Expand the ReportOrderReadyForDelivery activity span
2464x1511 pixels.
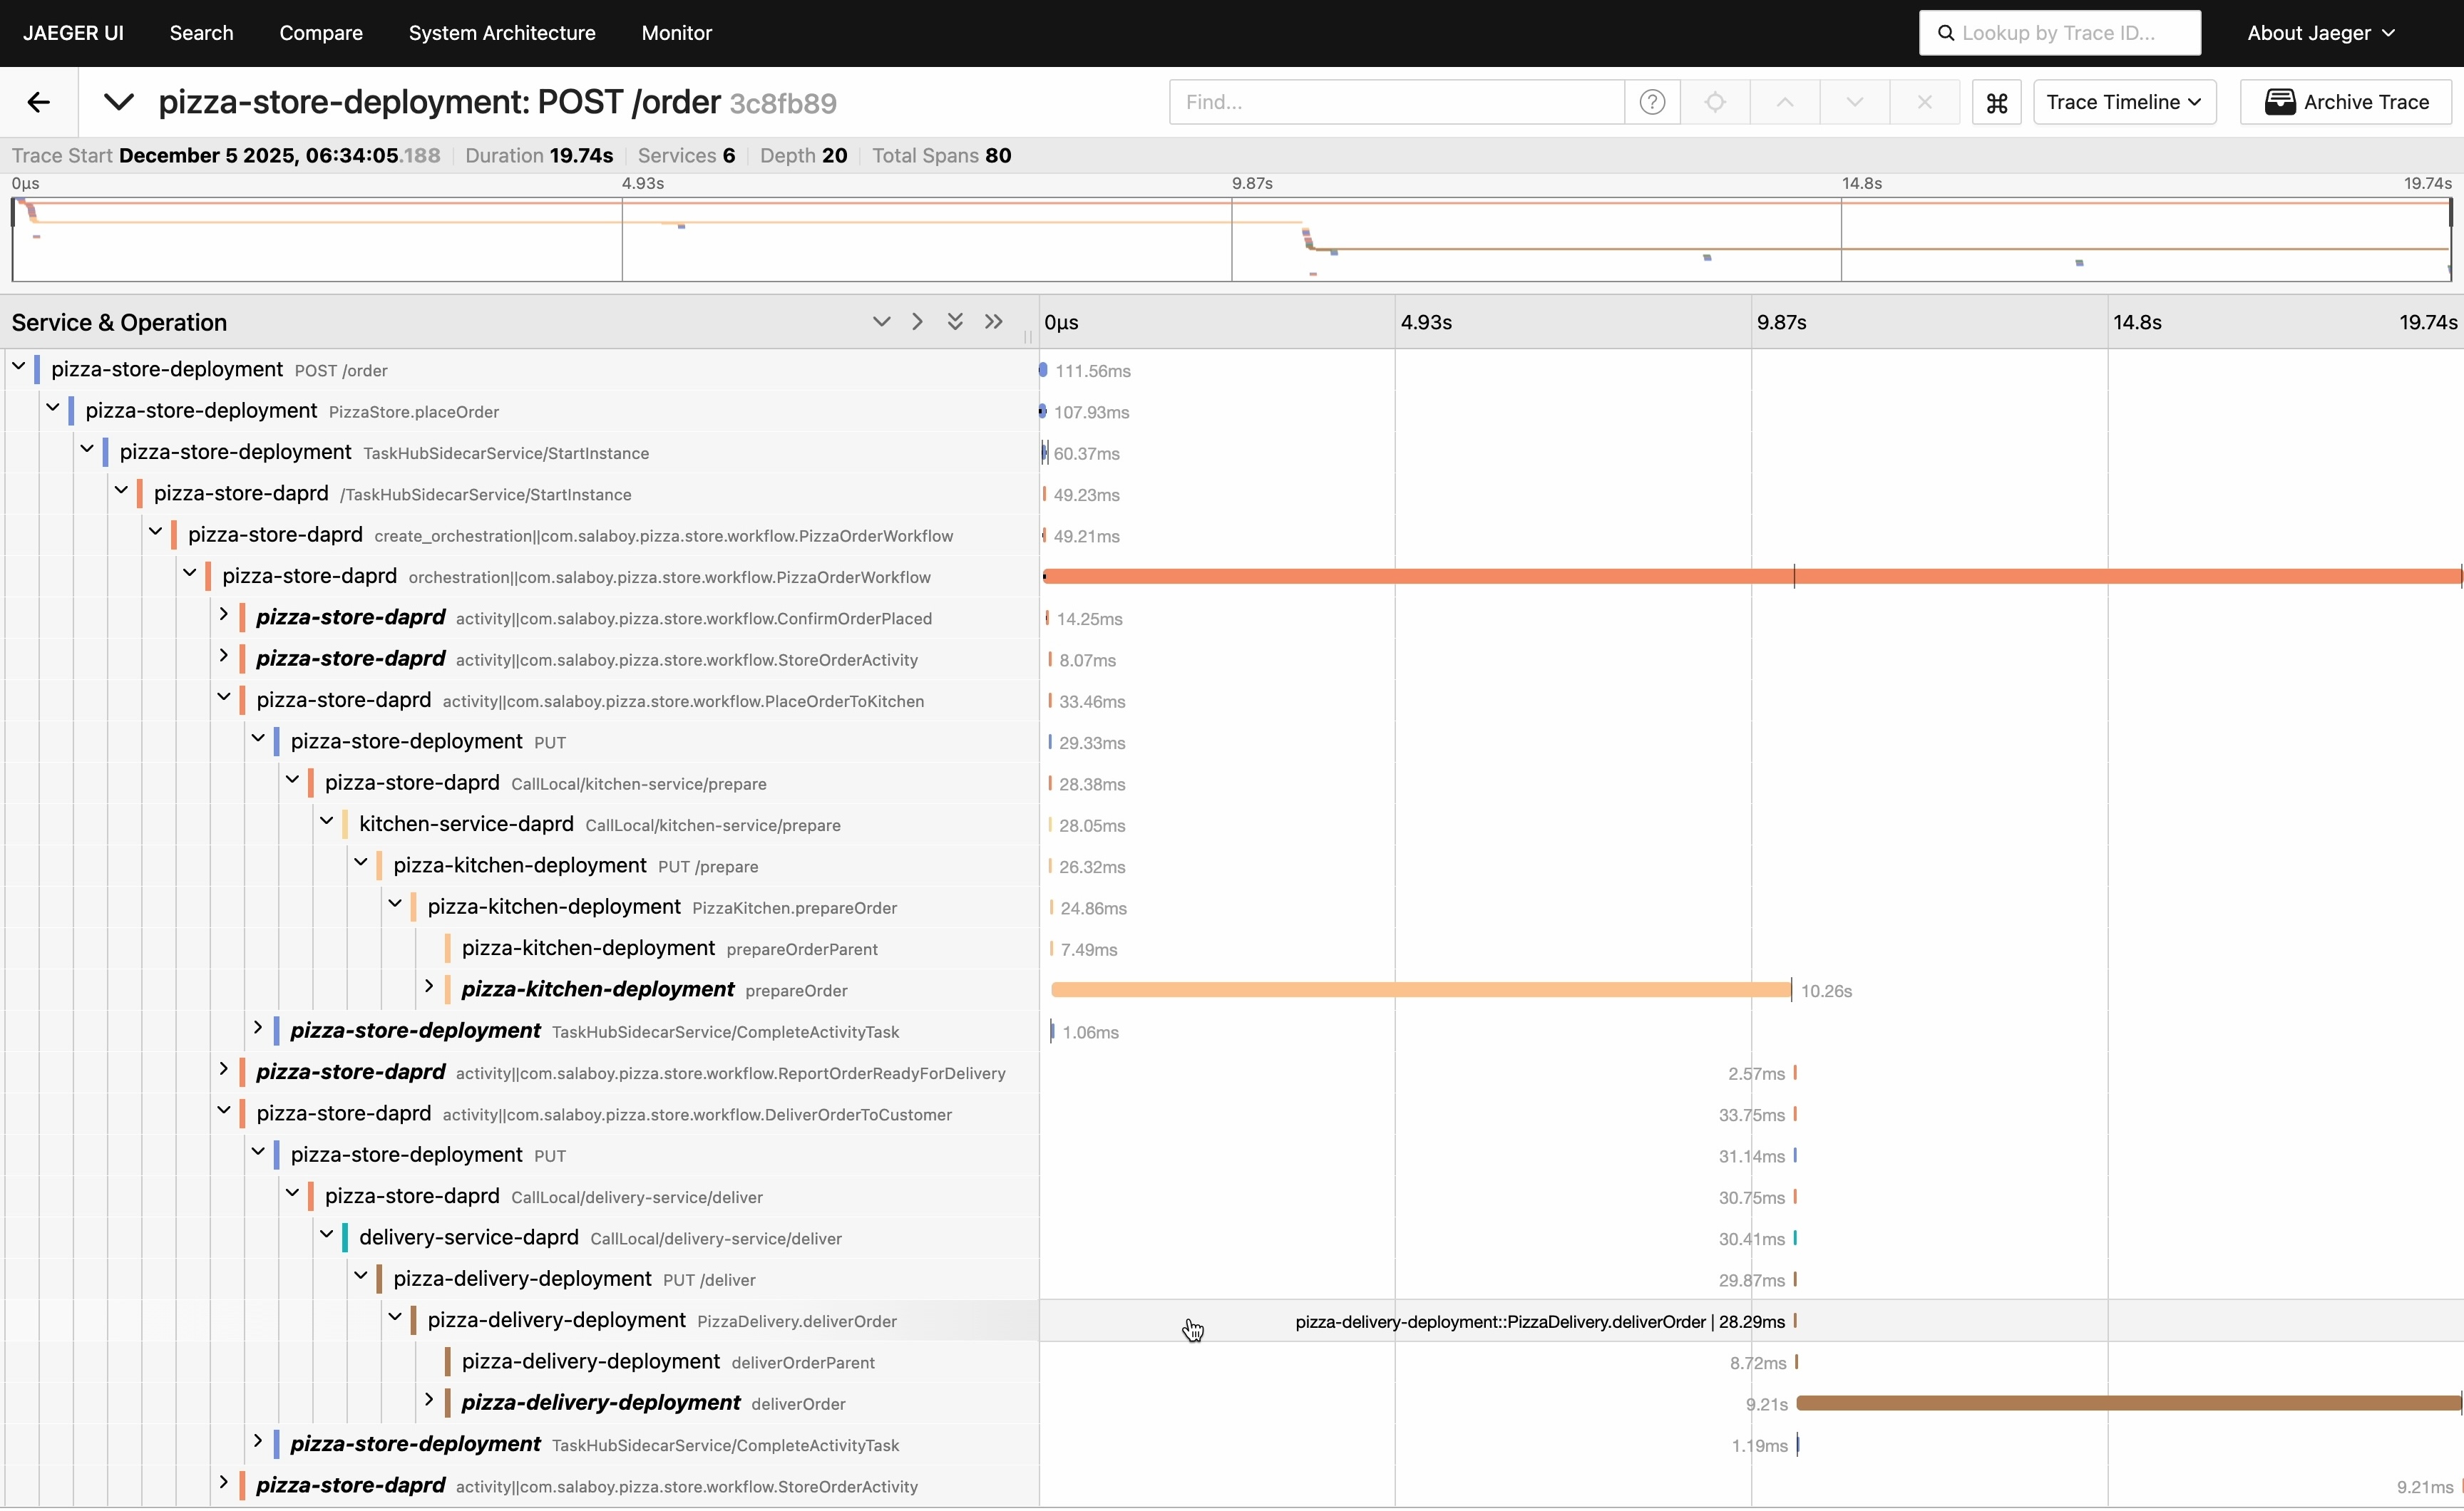(224, 1069)
